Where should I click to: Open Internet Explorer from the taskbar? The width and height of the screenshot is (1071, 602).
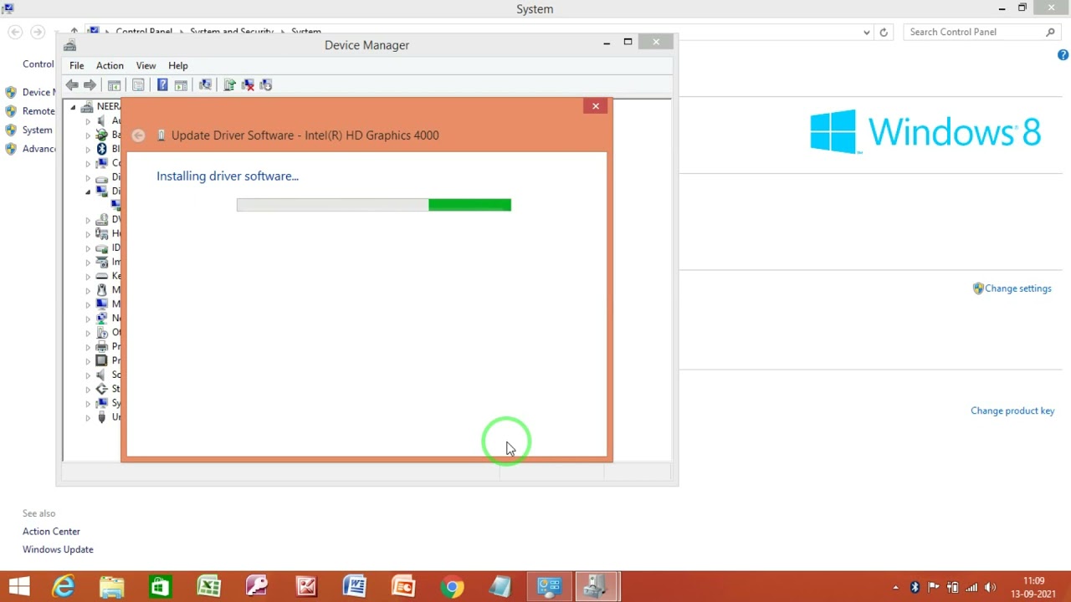(x=64, y=587)
